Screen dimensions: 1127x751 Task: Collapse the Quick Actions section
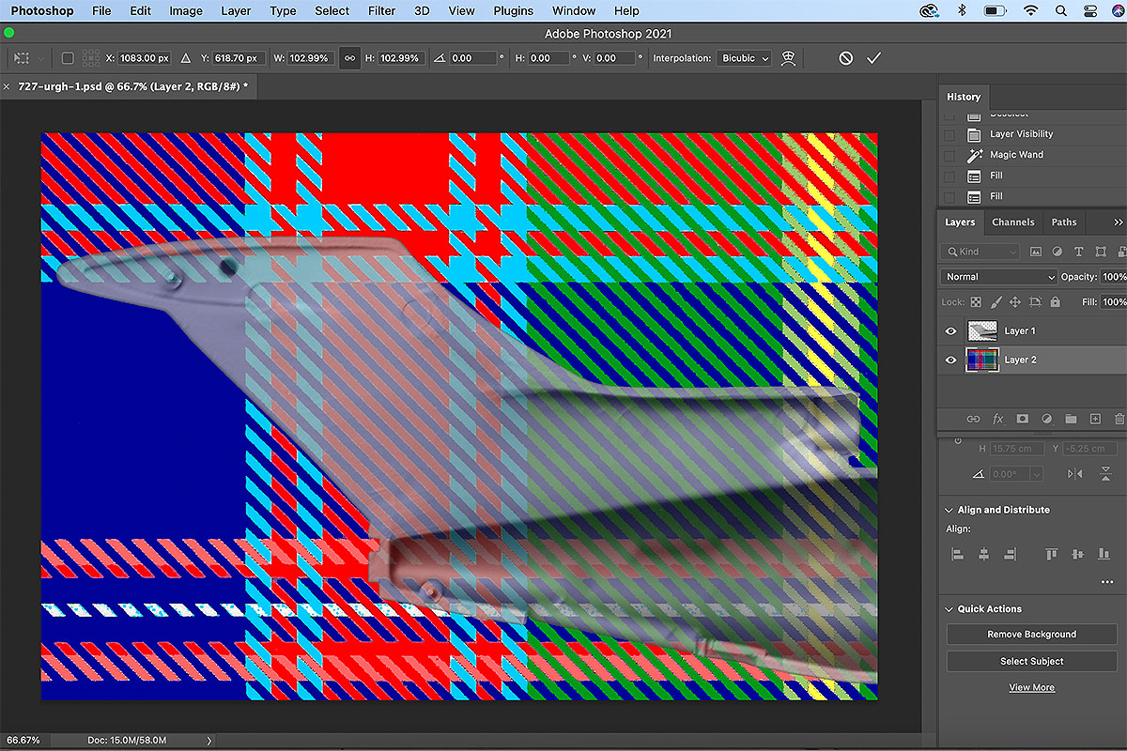pyautogui.click(x=948, y=609)
